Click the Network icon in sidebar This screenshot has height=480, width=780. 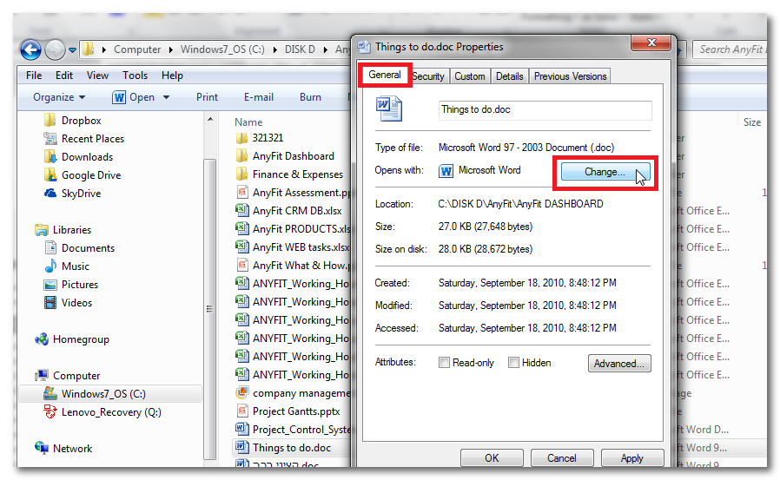(42, 449)
